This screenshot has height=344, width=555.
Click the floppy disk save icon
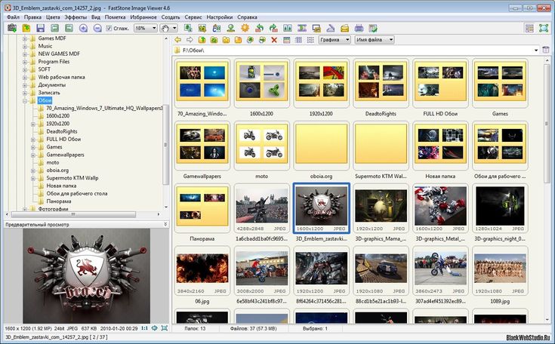(x=40, y=28)
